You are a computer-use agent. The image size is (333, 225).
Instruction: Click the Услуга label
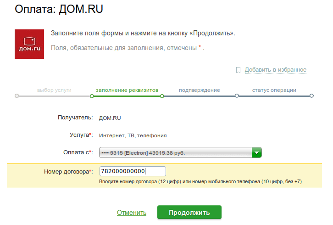pos(81,135)
